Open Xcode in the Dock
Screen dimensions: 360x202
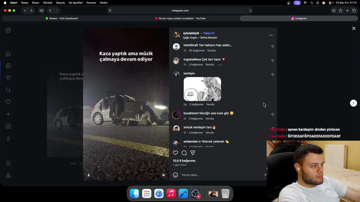[x=183, y=194]
